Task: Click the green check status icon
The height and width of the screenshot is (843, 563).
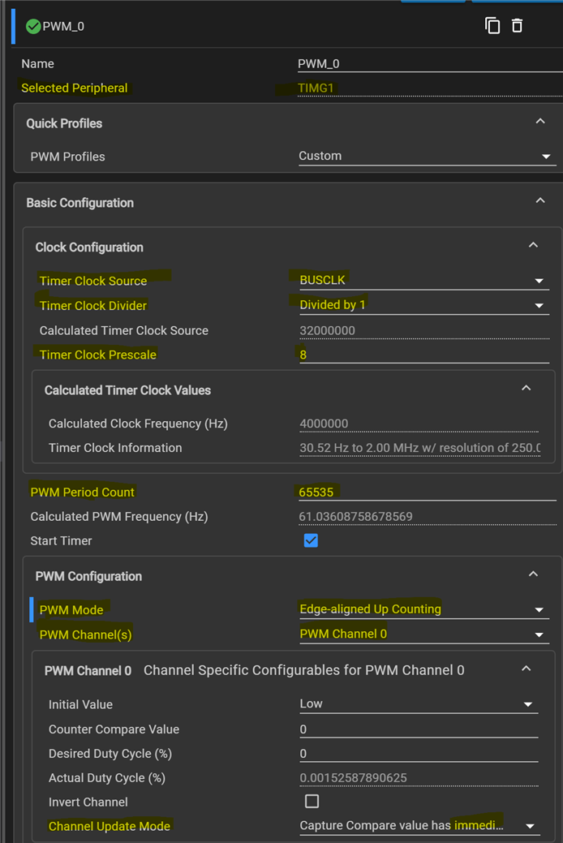Action: click(x=33, y=26)
